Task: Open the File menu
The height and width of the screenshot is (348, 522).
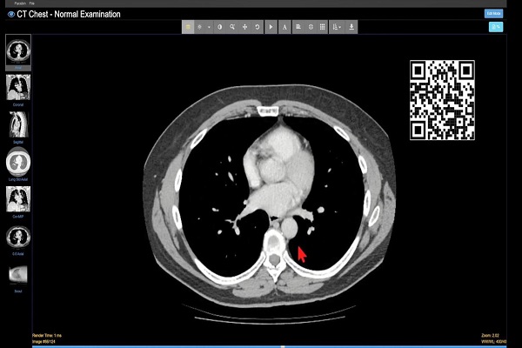Action: pyautogui.click(x=31, y=3)
